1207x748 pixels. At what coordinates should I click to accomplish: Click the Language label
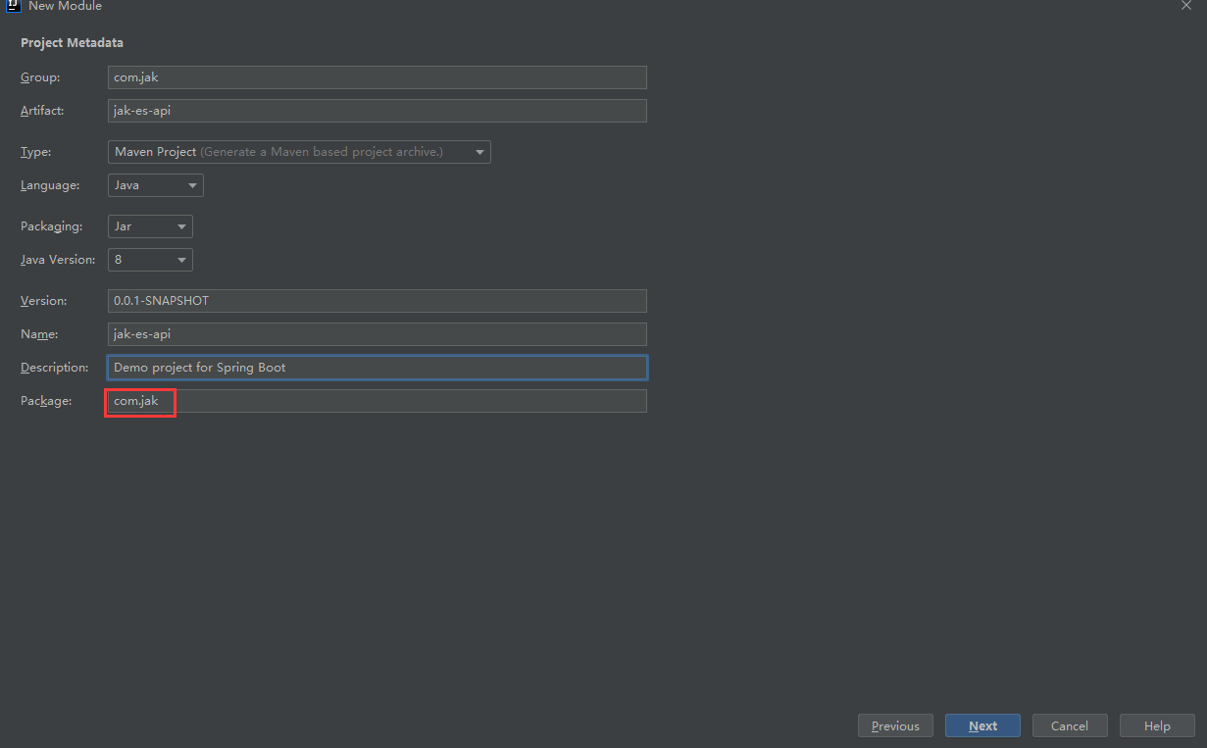[x=50, y=185]
